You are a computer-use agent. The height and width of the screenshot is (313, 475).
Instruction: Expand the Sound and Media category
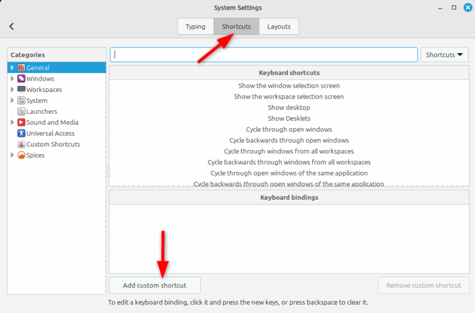pyautogui.click(x=12, y=122)
